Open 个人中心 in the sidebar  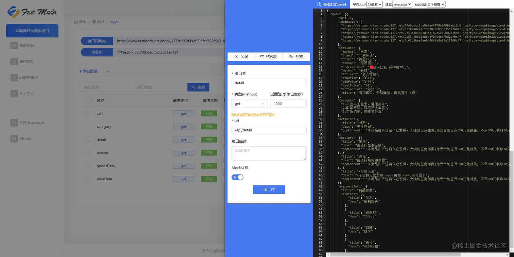point(27,93)
